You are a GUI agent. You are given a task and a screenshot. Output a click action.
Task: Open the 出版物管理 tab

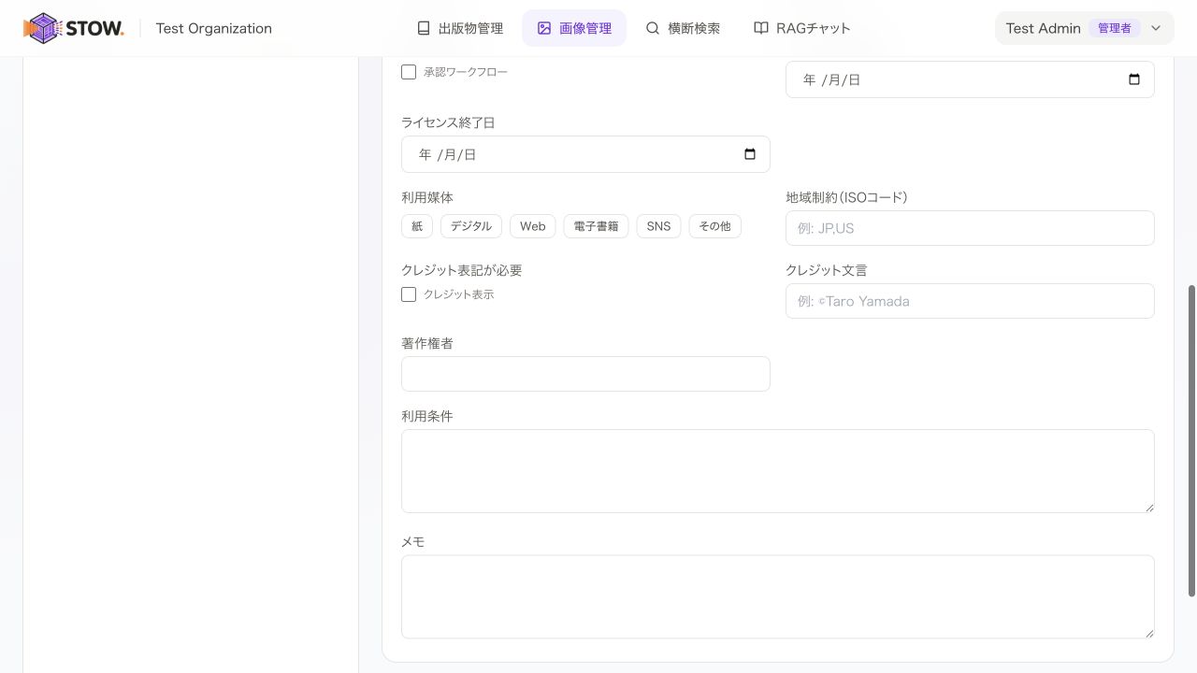pos(460,28)
